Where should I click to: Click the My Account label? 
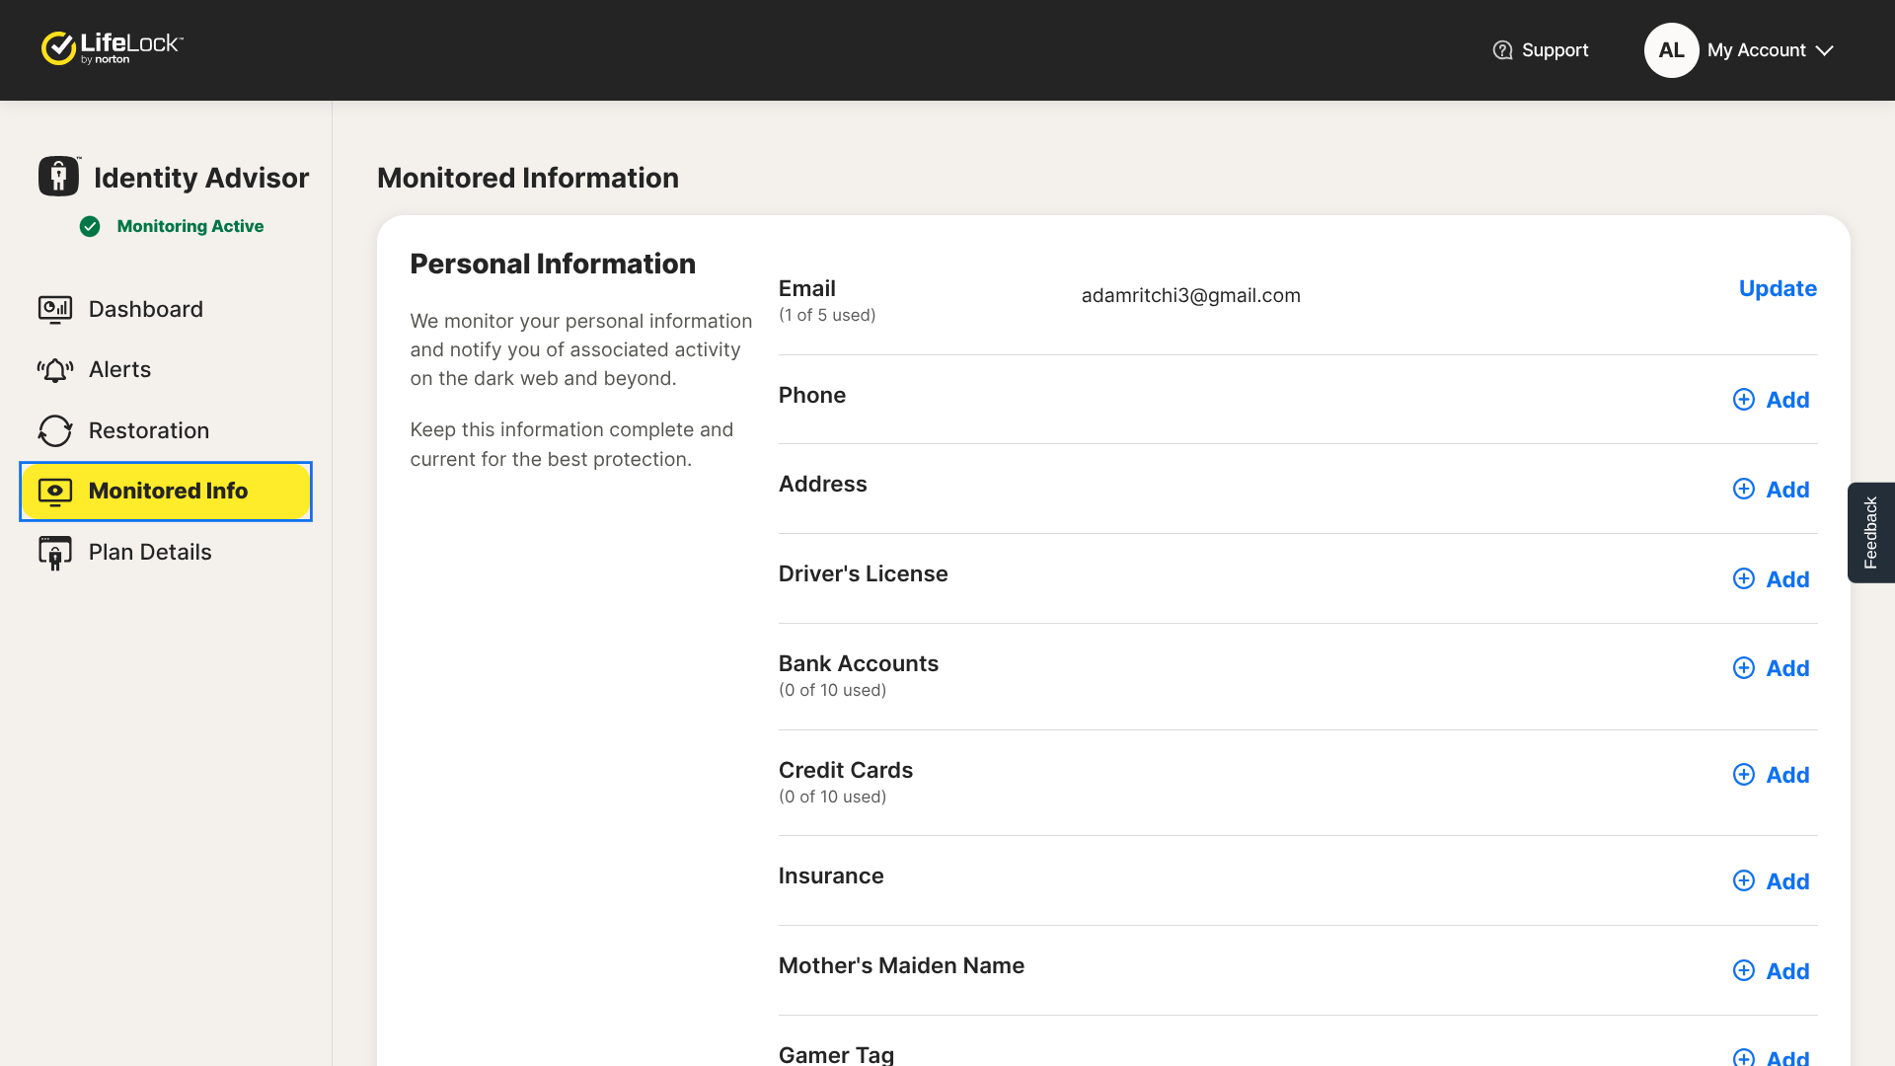click(1756, 50)
